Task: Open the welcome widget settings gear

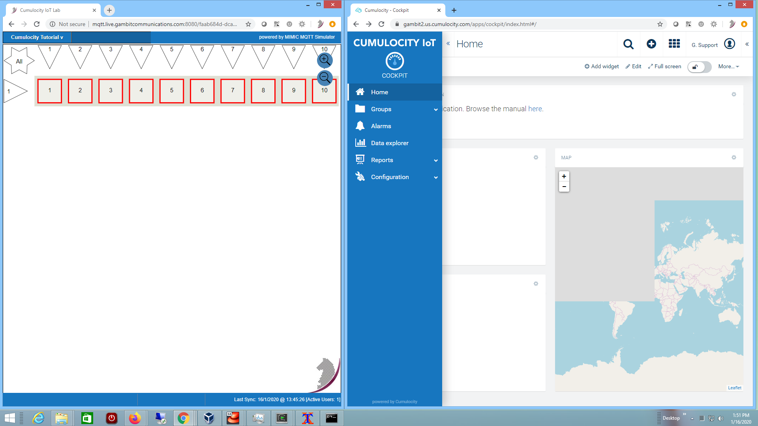Action: point(734,94)
